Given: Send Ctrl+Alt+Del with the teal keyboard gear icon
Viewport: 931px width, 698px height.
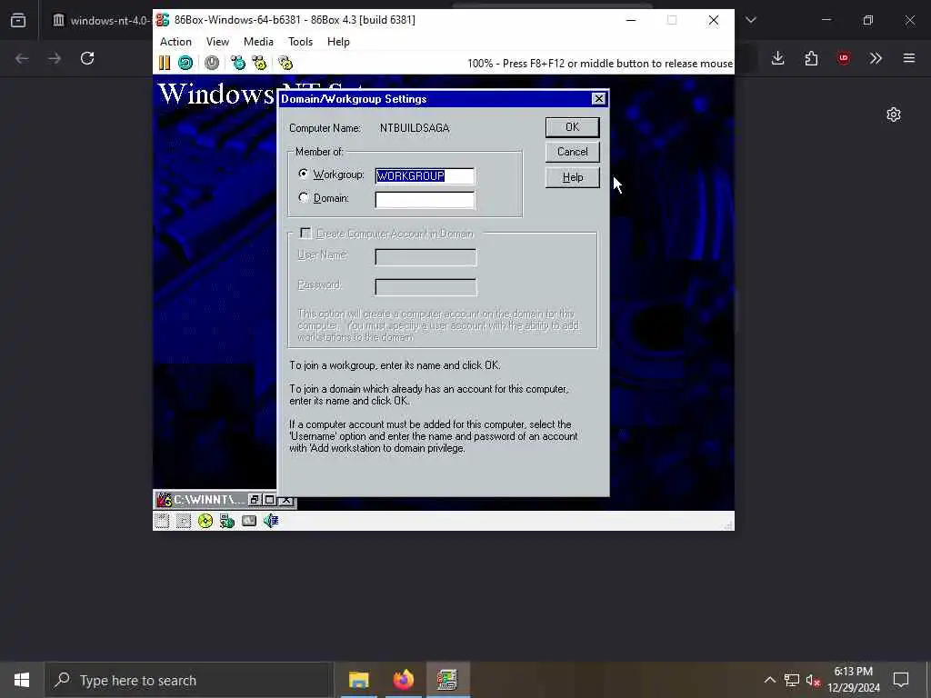Looking at the screenshot, I should click(x=238, y=63).
